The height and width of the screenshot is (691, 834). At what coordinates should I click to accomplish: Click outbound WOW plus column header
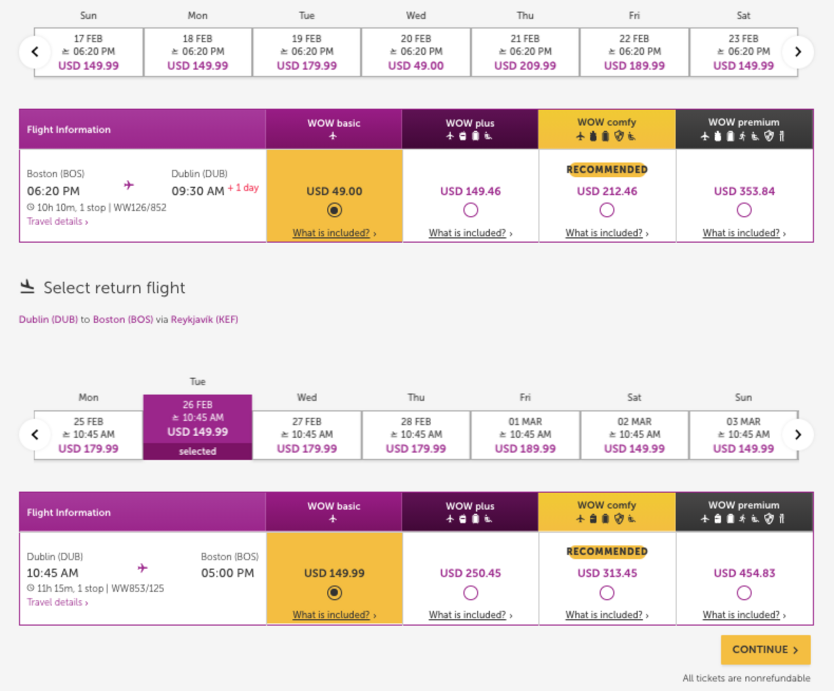pyautogui.click(x=470, y=129)
